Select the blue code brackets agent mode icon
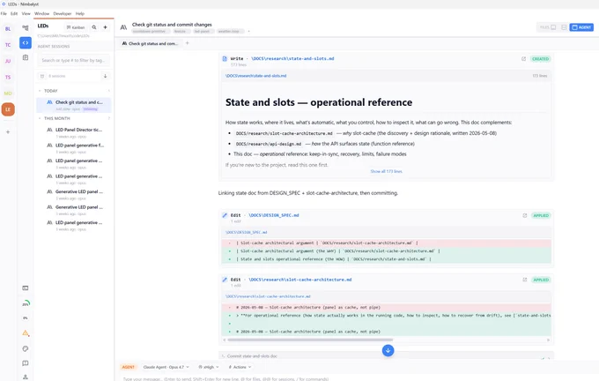 (x=26, y=42)
